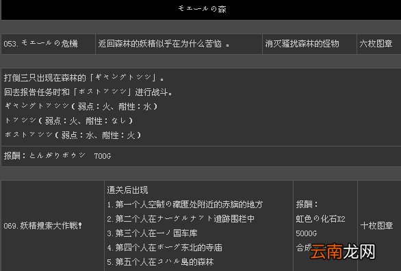This screenshot has width=401, height=271.
Task: Select the トツシ line with 耐性：なし
Action: tap(69, 120)
